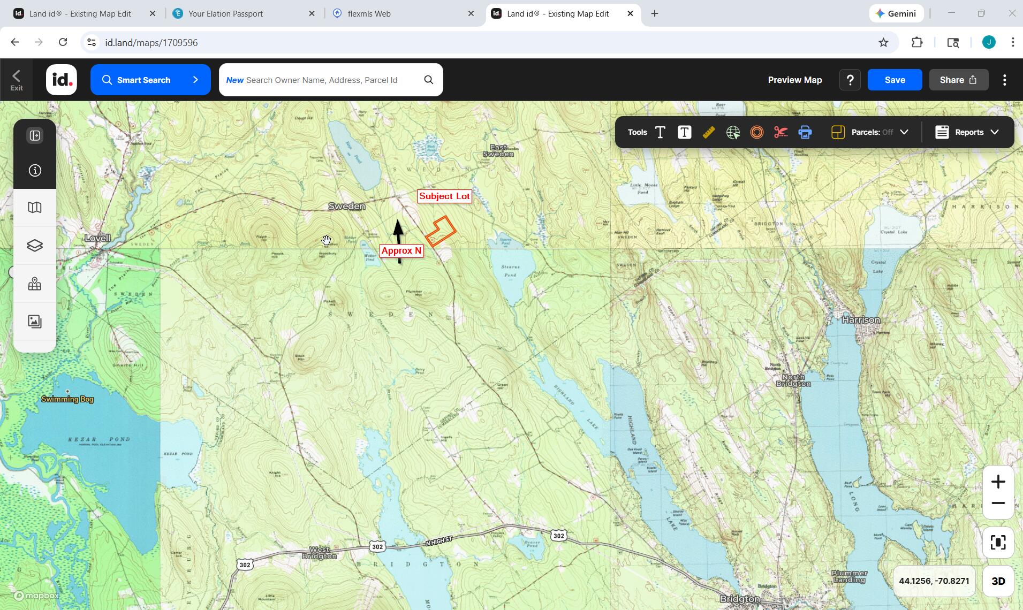Open the basemap panel in the sidebar
Screen dimensions: 1023x610
[34, 207]
